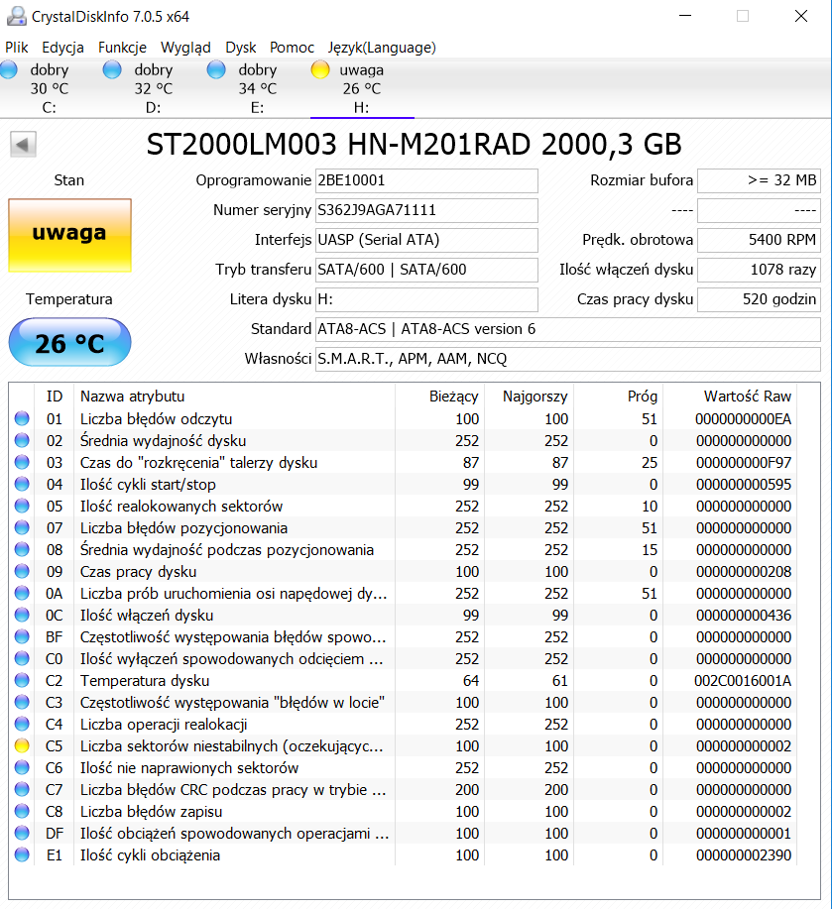The image size is (832, 909).
Task: Select the row Ilość nie naprawionych sektorów
Action: 403,767
